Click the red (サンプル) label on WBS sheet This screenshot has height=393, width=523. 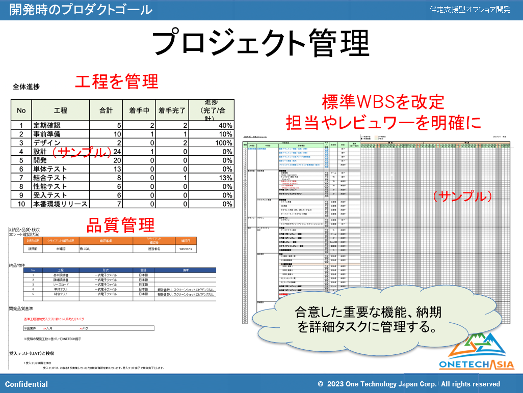point(462,196)
